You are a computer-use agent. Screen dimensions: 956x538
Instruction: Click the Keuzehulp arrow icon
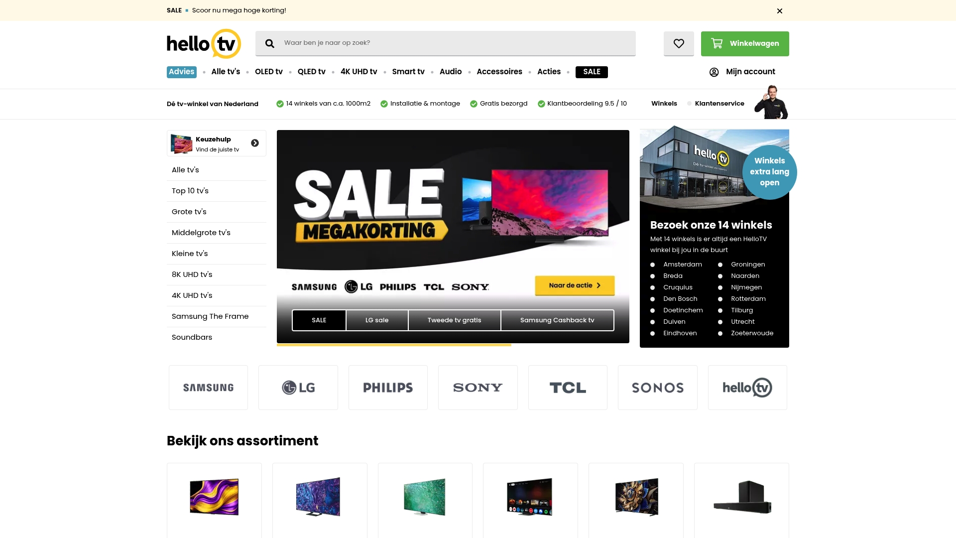coord(255,143)
